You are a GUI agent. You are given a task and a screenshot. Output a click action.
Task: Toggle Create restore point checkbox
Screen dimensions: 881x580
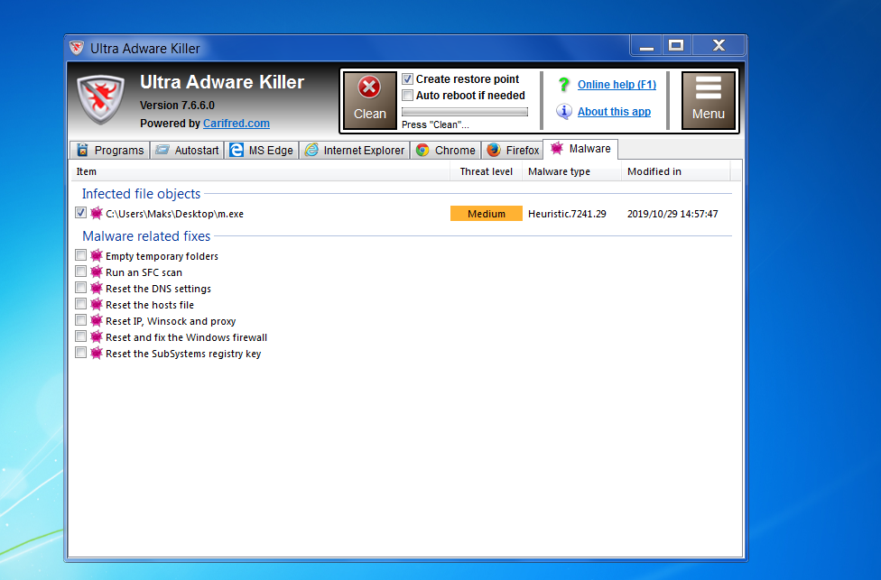[407, 79]
